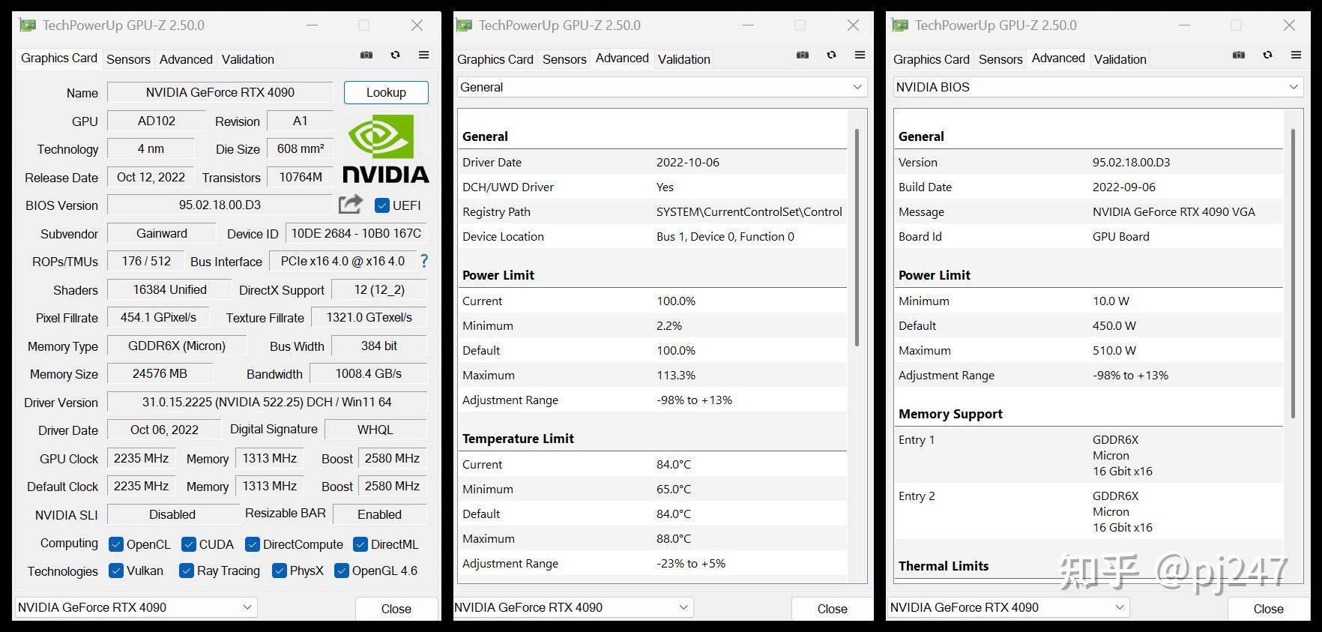
Task: Click the GPU-Z title bar icon in the Graphics Card window
Action: [28, 25]
